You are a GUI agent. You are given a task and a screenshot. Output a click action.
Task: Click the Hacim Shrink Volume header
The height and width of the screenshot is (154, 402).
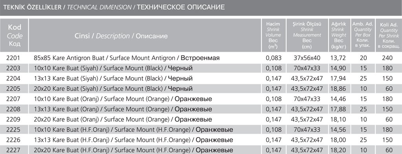273,35
